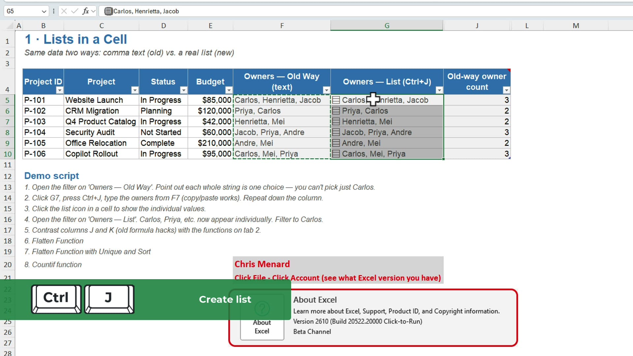Screen dimensions: 633x356
Task: Click the 6. Flatten Function line
Action: [54, 241]
